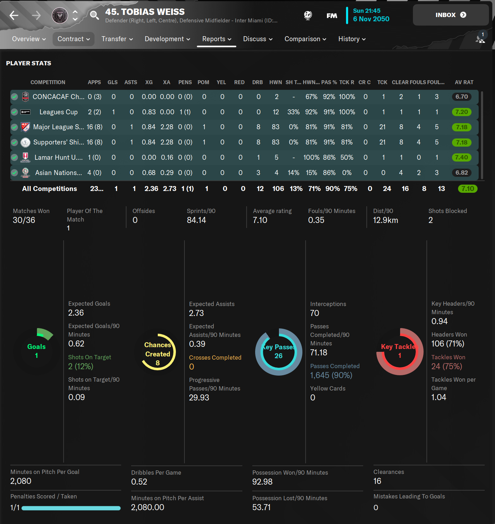495x524 pixels.
Task: Open the Inter Miami club badge
Action: point(60,15)
